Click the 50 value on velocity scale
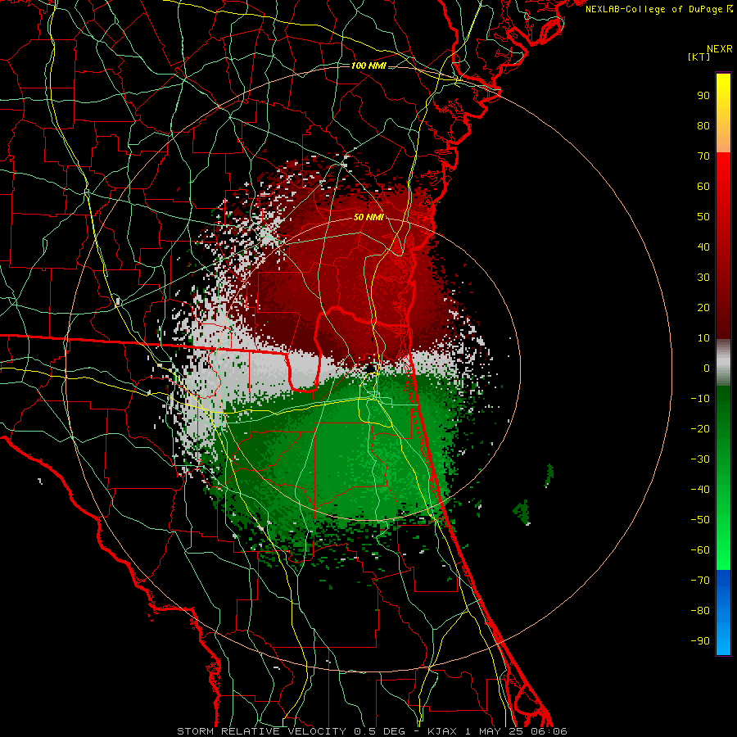737x737 pixels. coord(703,217)
